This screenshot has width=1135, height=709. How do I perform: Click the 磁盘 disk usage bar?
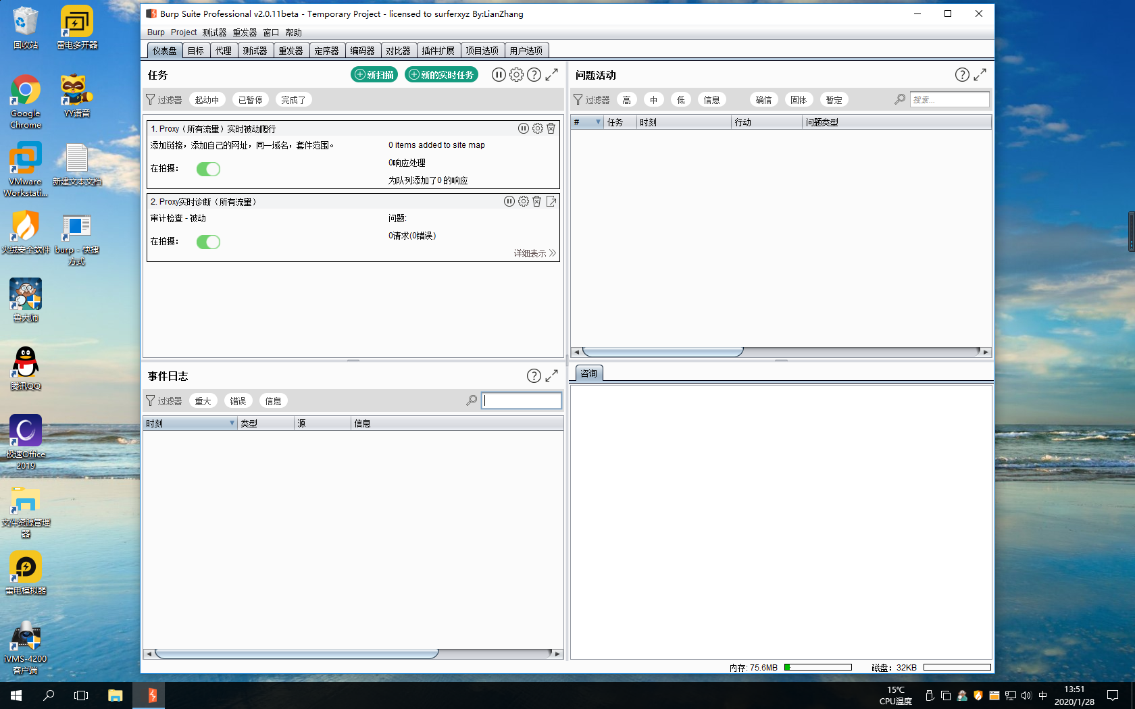[x=957, y=667]
